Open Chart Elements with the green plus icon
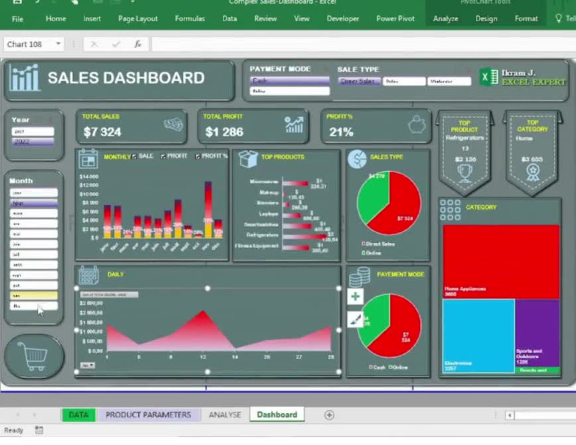 click(355, 297)
